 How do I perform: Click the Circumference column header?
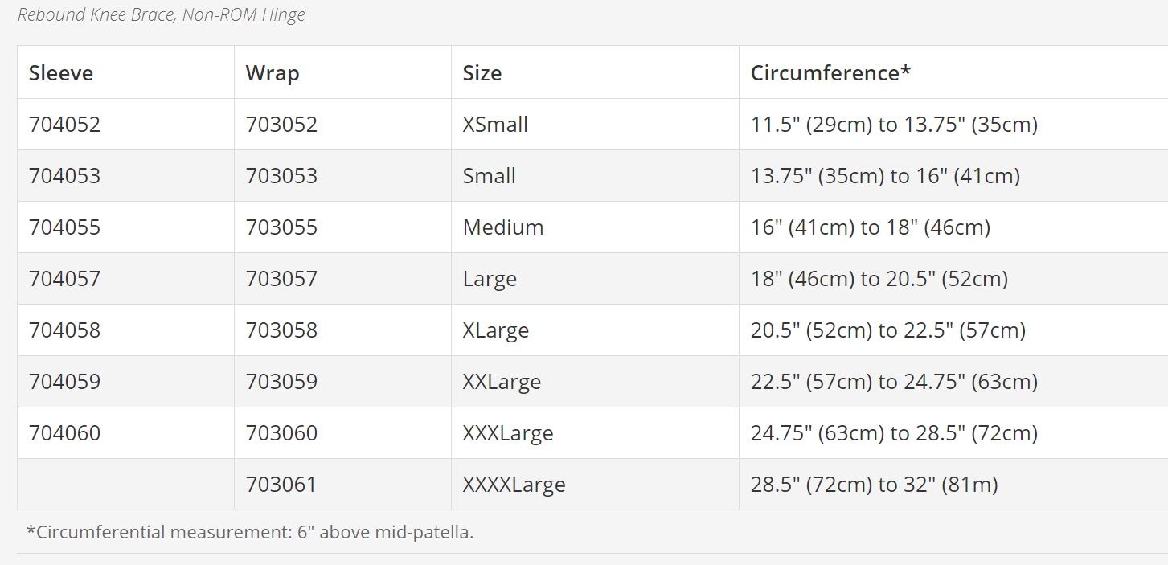coord(830,73)
